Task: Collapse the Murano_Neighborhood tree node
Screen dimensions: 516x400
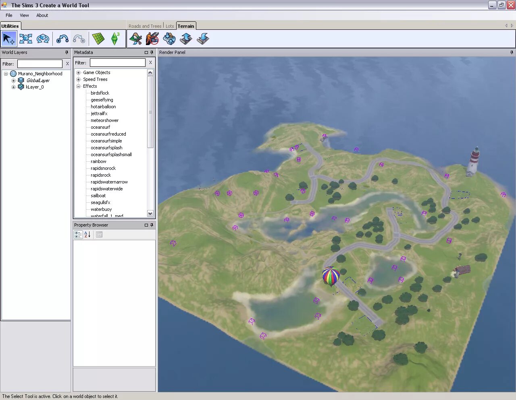Action: point(6,74)
